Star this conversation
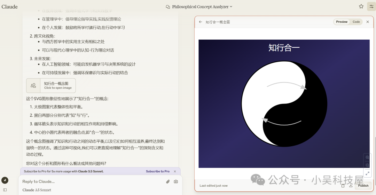376x195 pixels. tap(361, 7)
